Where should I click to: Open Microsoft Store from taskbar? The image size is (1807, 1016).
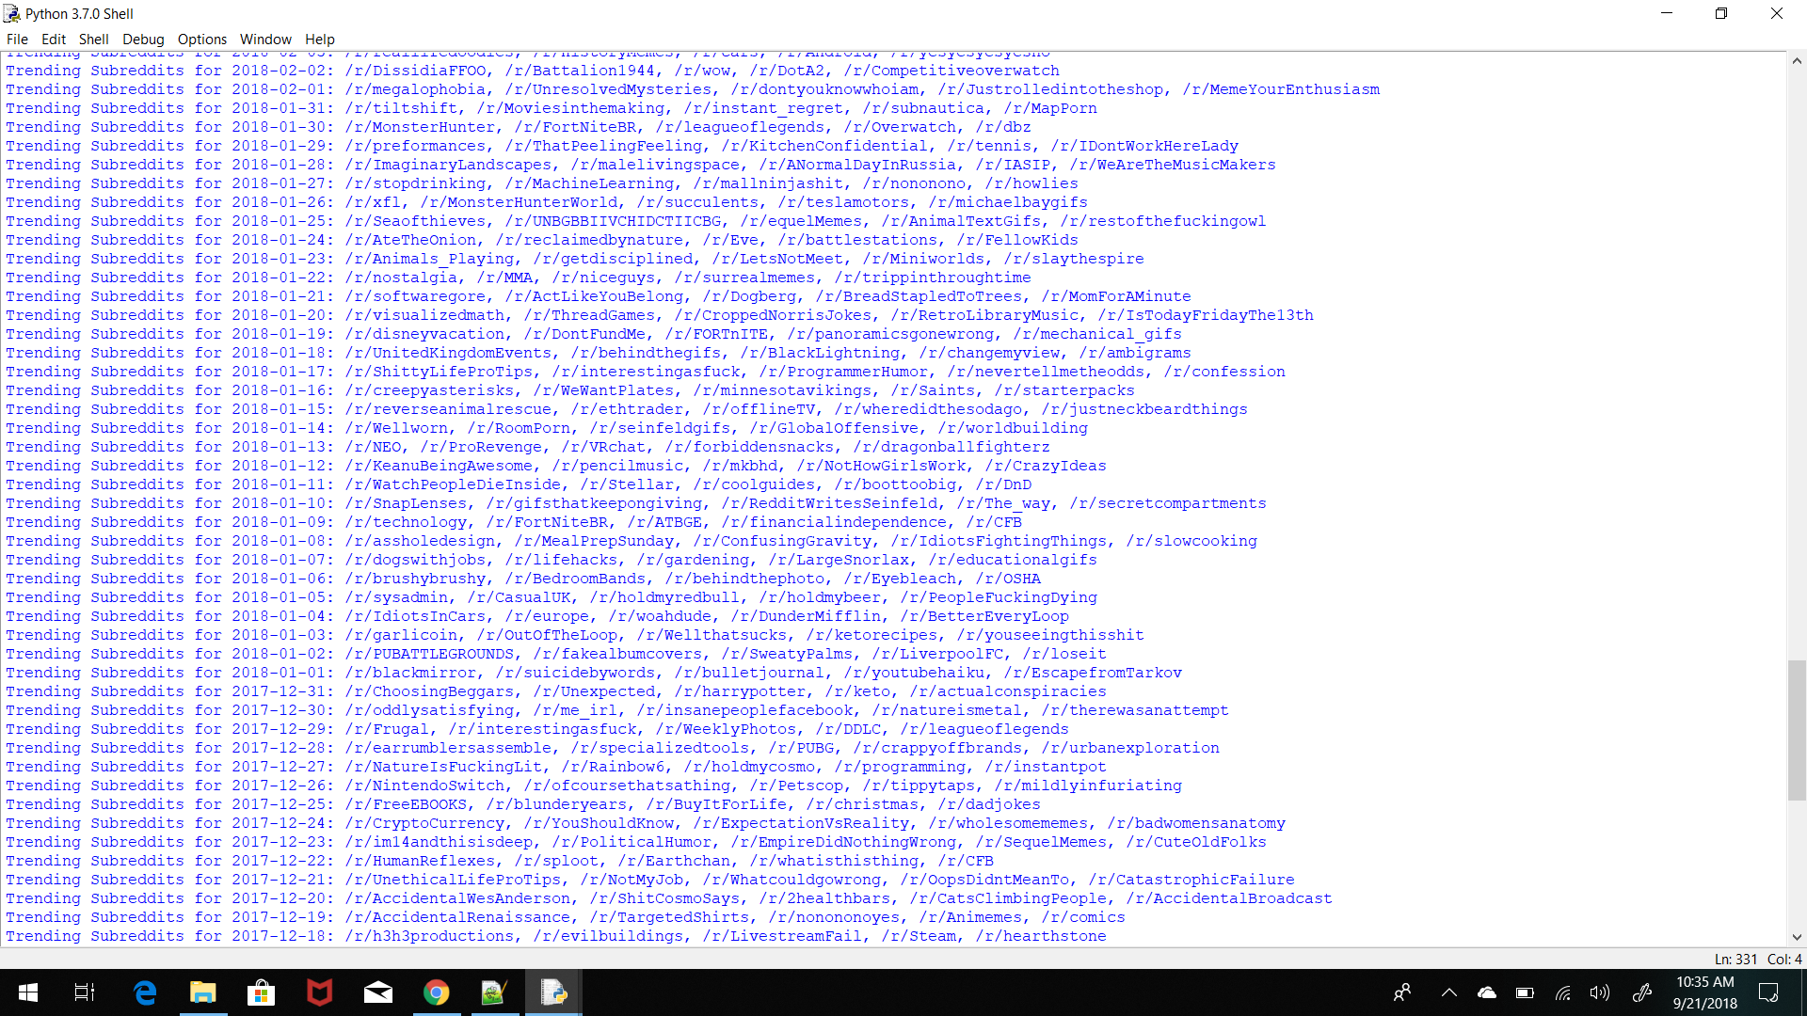pyautogui.click(x=262, y=992)
